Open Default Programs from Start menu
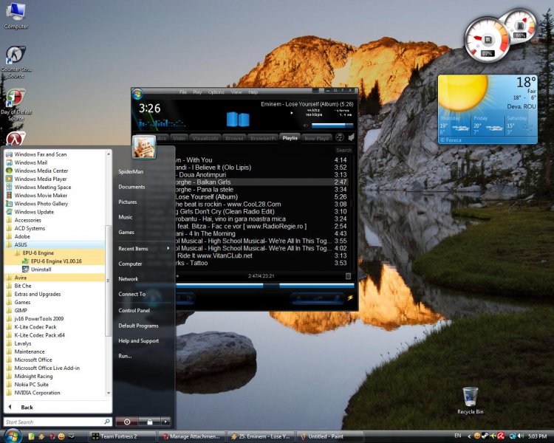Screen dimensions: 554x443 138,326
